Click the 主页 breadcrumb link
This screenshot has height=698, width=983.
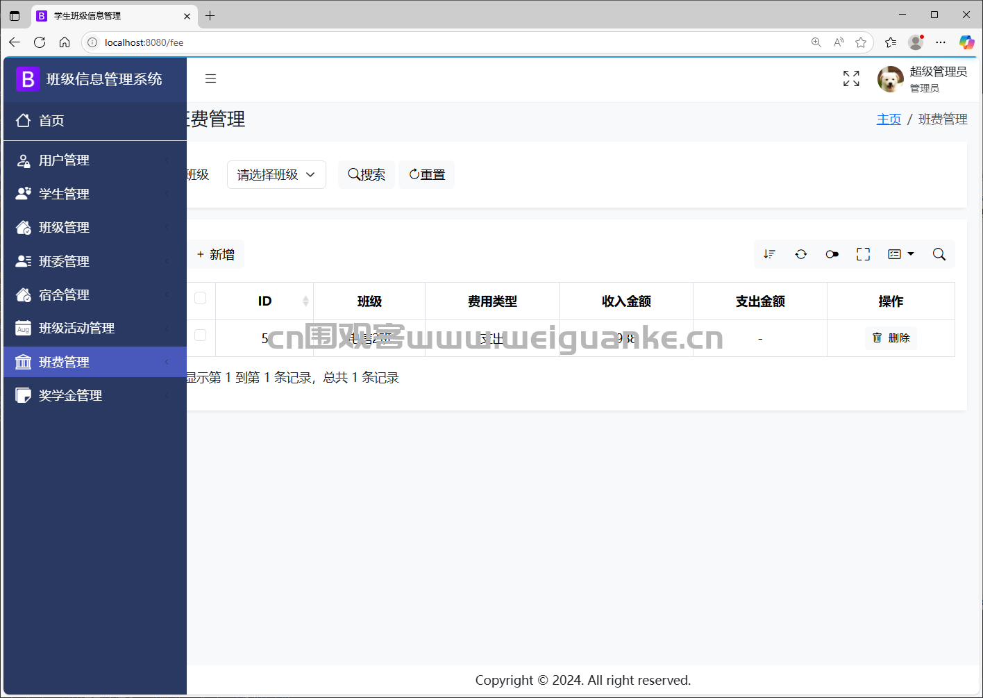click(x=889, y=119)
